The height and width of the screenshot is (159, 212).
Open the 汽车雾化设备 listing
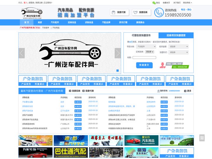(x=27, y=102)
